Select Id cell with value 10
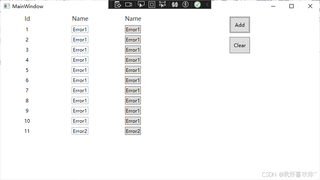The image size is (320, 180). (27, 121)
